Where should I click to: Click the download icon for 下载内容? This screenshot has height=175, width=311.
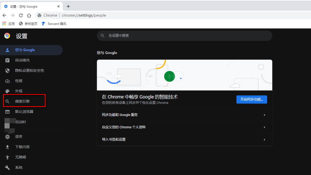point(7,147)
